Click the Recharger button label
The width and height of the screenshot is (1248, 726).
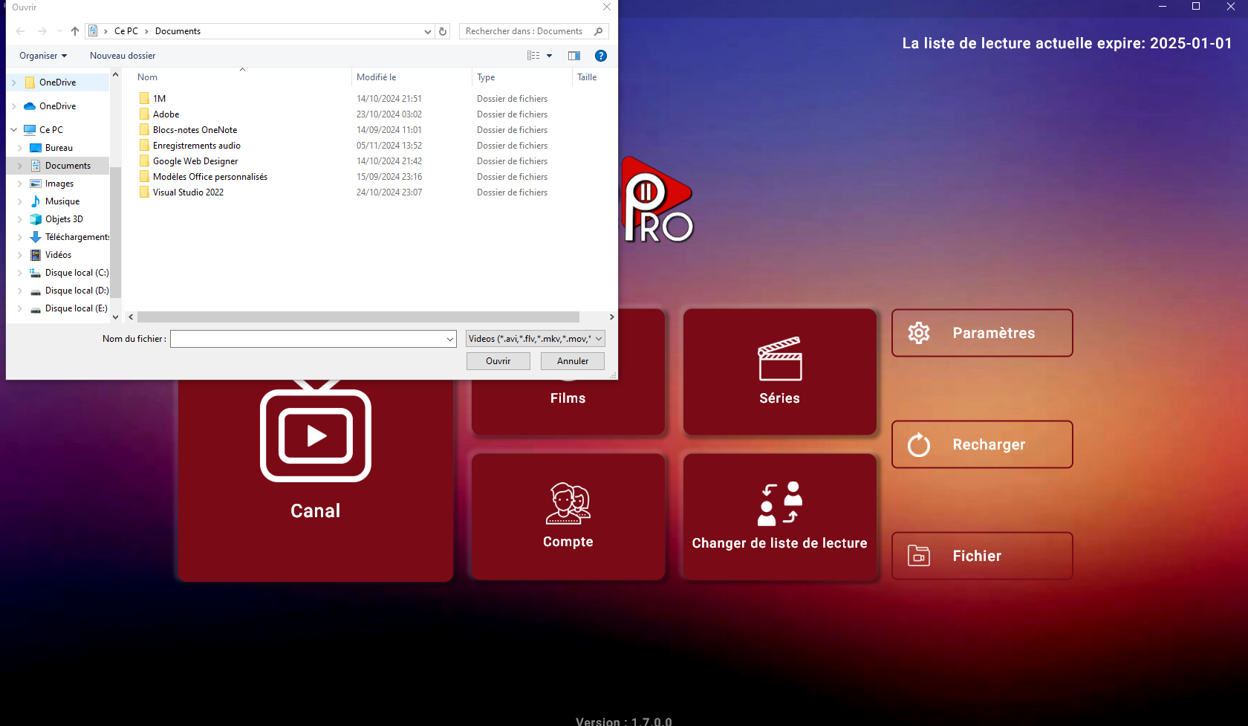point(989,444)
